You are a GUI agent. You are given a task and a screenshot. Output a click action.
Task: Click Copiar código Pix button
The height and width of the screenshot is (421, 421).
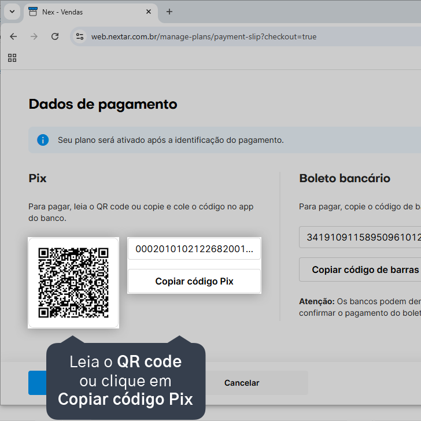pos(194,281)
